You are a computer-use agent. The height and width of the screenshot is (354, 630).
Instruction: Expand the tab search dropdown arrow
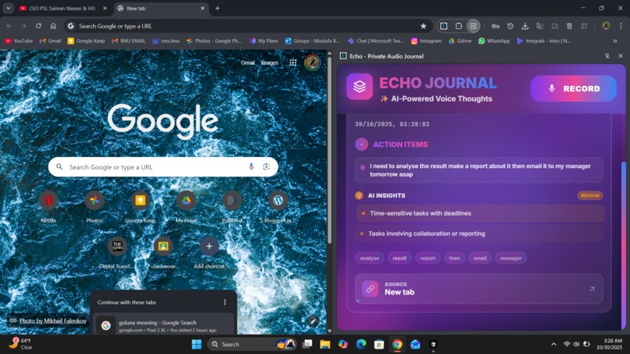(x=8, y=8)
